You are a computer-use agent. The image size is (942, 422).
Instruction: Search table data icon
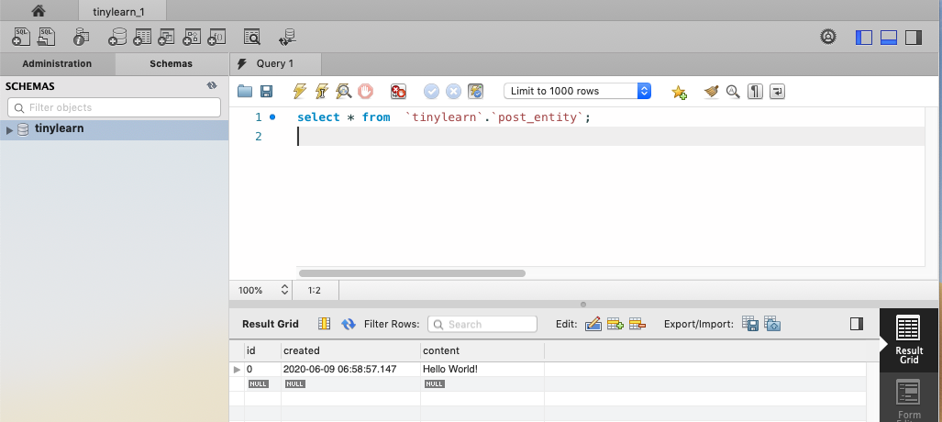[252, 38]
